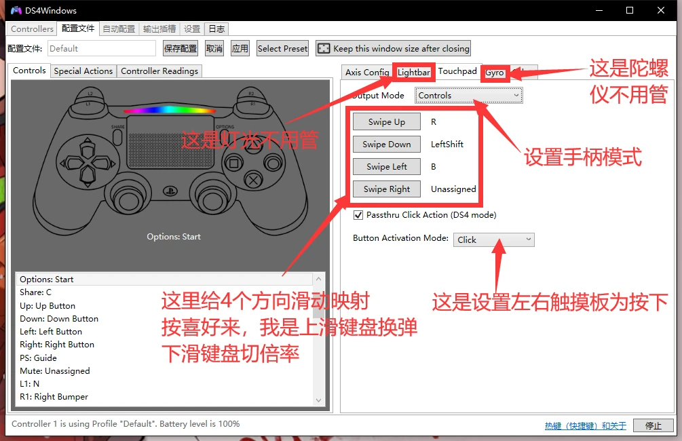Image resolution: width=682 pixels, height=441 pixels.
Task: Open the Lightbar tab
Action: pos(413,72)
